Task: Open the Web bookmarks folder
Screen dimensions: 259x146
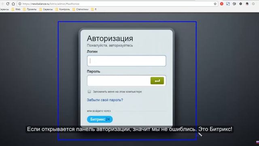Action: pos(16,9)
